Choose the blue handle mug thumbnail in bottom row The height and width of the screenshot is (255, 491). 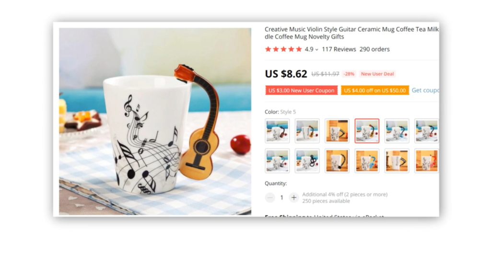click(367, 161)
